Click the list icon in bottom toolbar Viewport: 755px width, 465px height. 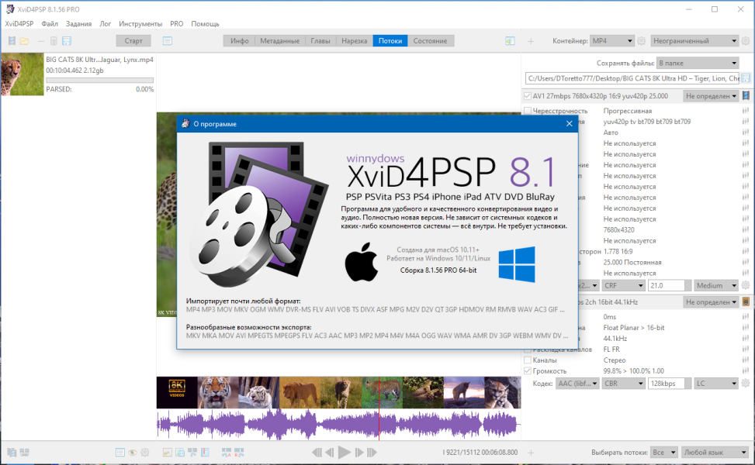pyautogui.click(x=120, y=452)
